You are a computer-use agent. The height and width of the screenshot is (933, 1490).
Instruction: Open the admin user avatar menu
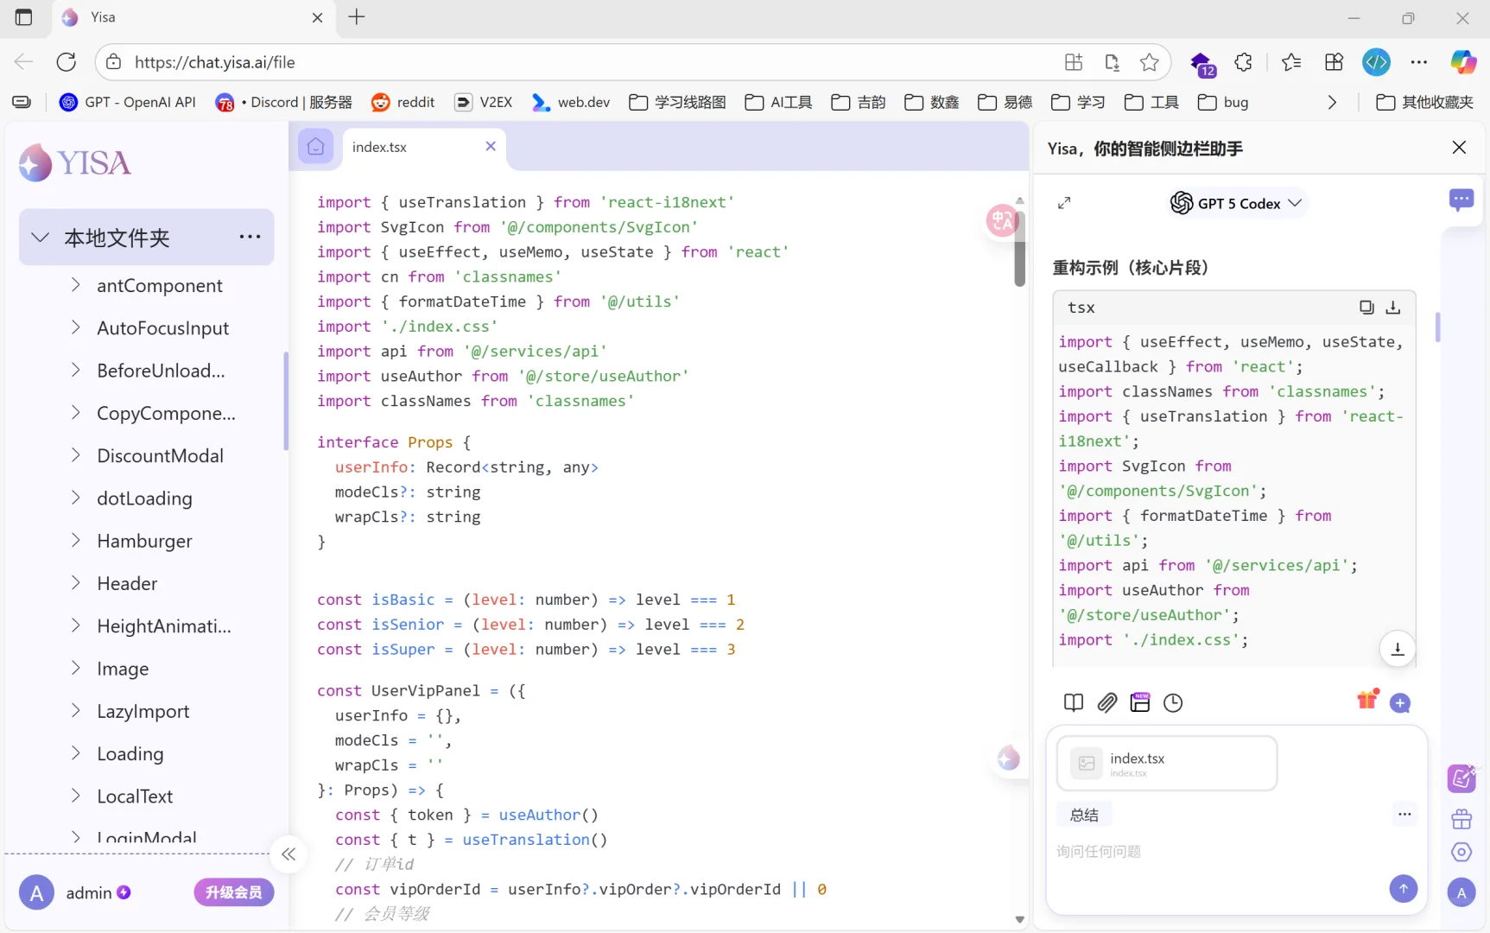(36, 892)
